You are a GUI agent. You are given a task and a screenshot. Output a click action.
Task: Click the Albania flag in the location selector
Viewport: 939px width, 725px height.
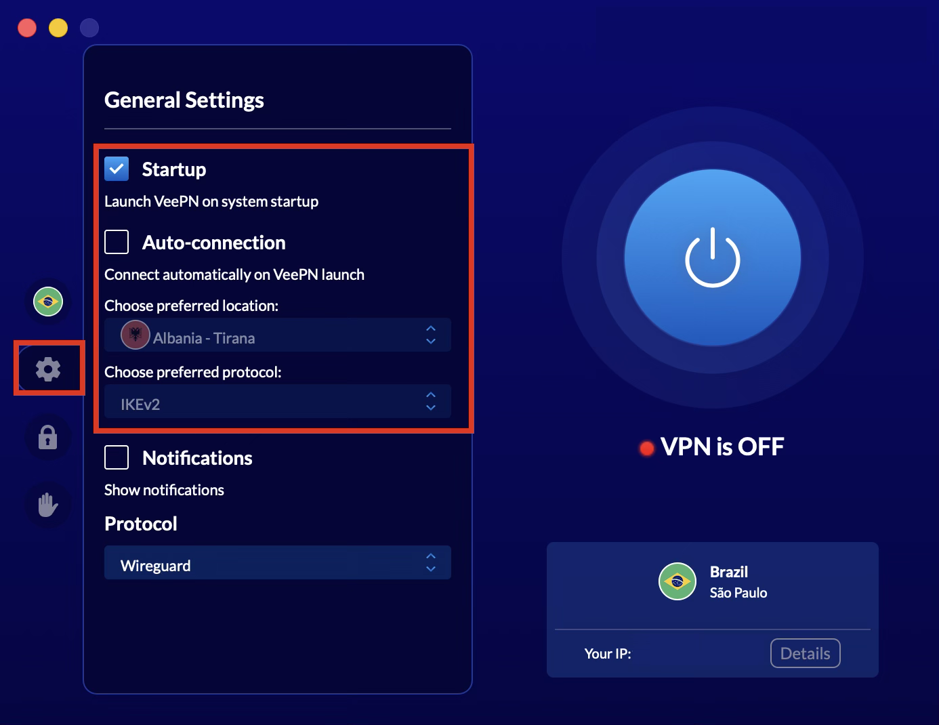[x=135, y=335]
